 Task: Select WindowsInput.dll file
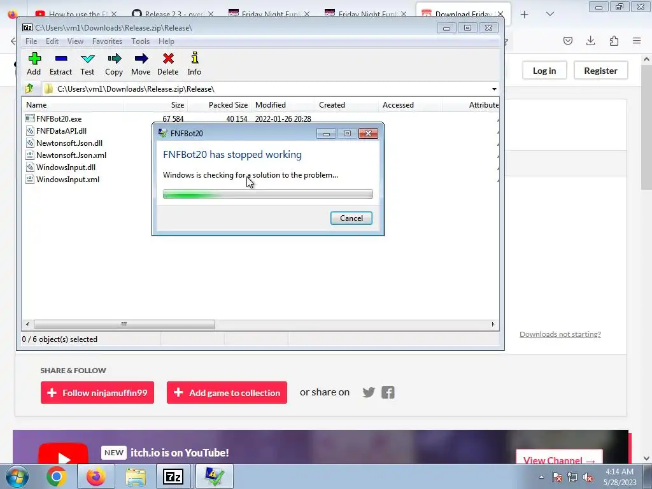[66, 167]
